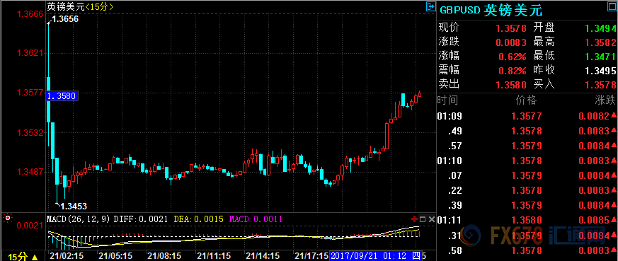Click the GBPUSD 英镑美元 panel title

pos(491,10)
